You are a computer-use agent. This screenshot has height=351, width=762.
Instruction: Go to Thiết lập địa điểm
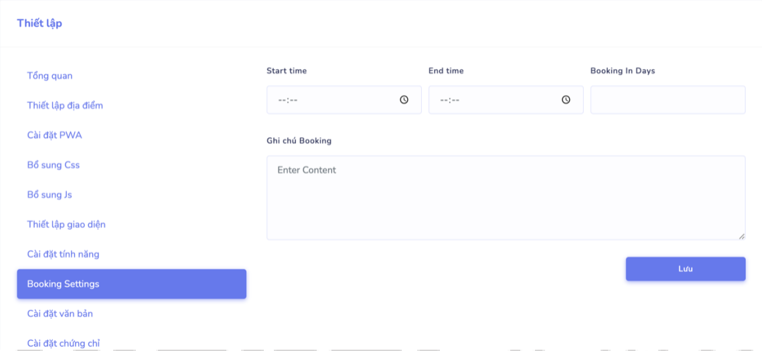65,105
